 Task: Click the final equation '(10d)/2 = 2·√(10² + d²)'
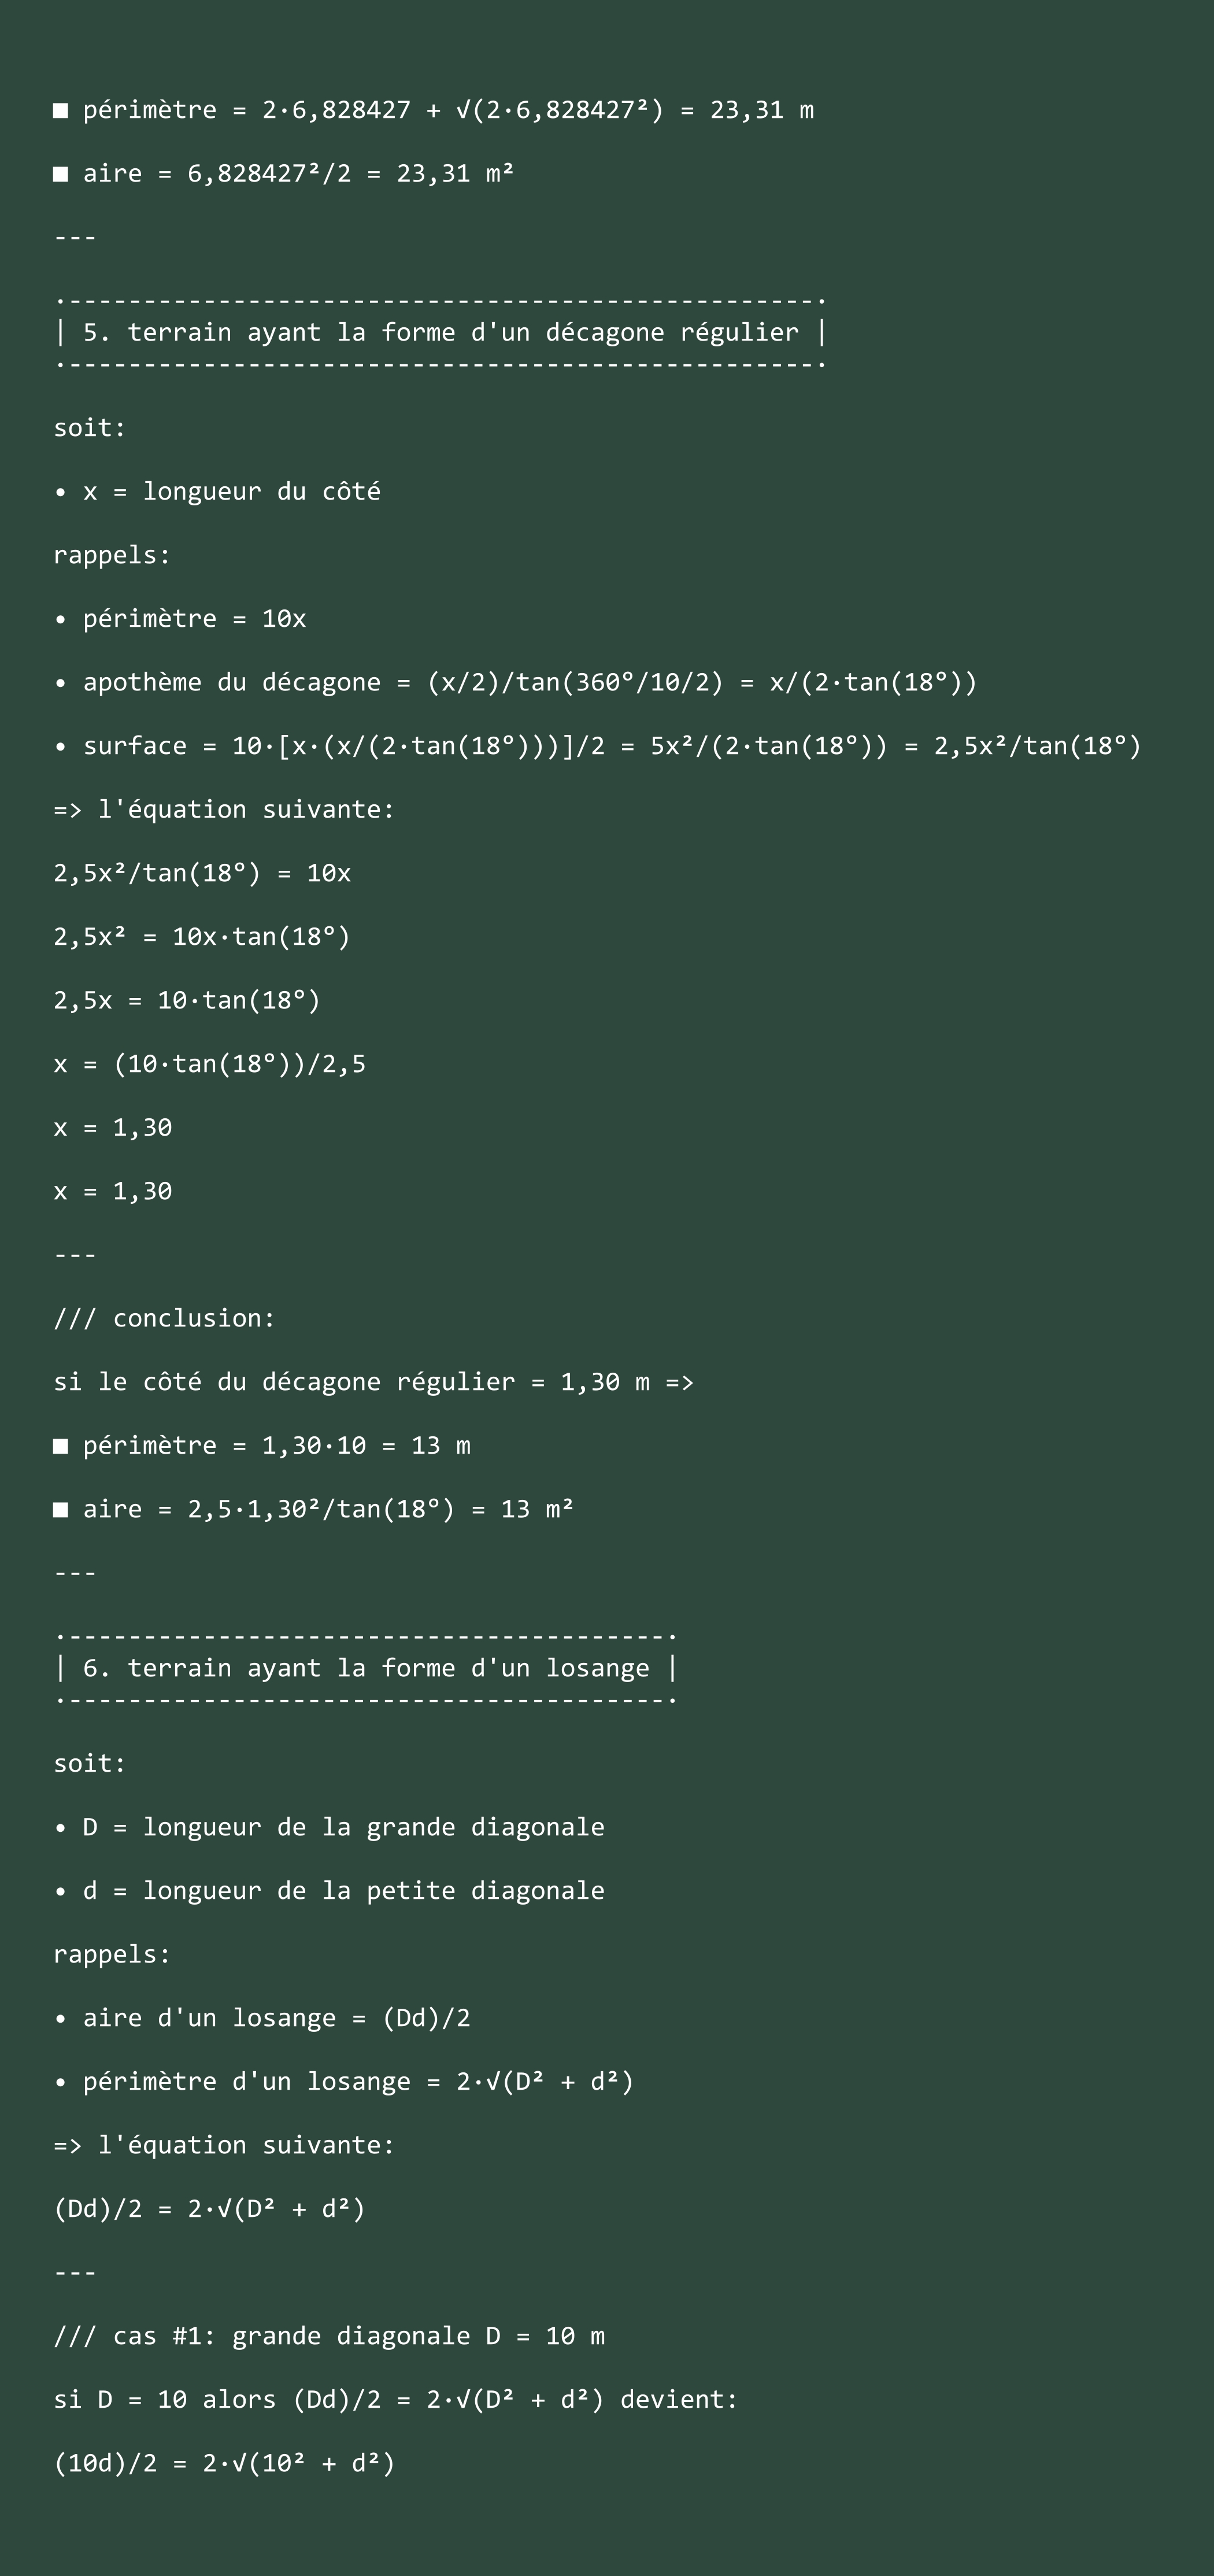point(224,2463)
